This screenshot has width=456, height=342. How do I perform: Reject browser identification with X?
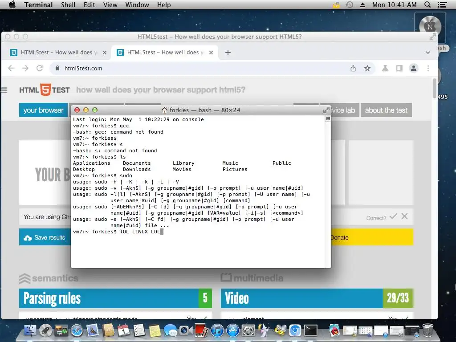[404, 216]
